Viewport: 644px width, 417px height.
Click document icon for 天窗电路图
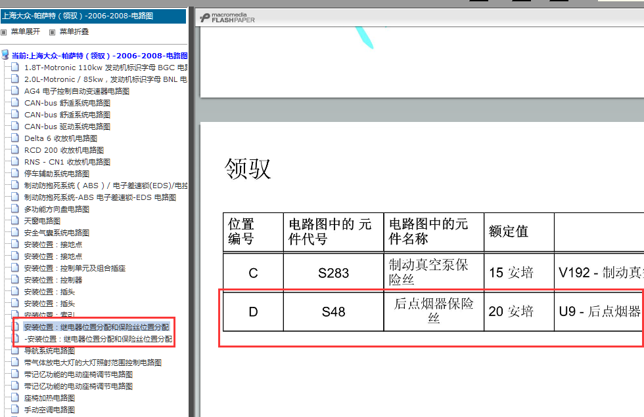(15, 220)
